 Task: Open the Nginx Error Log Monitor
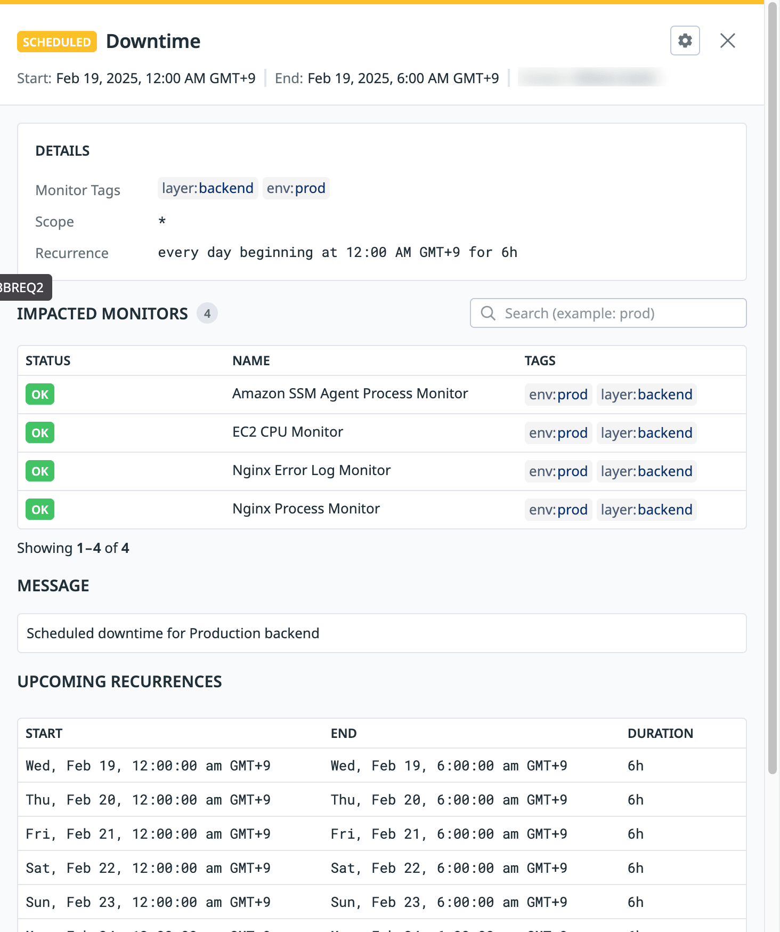[x=312, y=470]
